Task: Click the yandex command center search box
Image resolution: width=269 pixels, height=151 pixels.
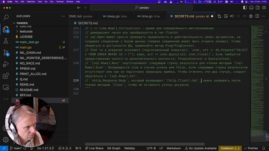Action: (x=142, y=8)
